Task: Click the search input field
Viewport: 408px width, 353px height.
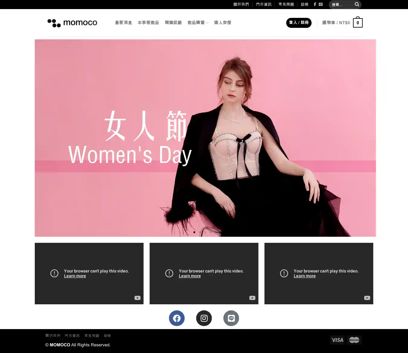Action: click(x=342, y=5)
